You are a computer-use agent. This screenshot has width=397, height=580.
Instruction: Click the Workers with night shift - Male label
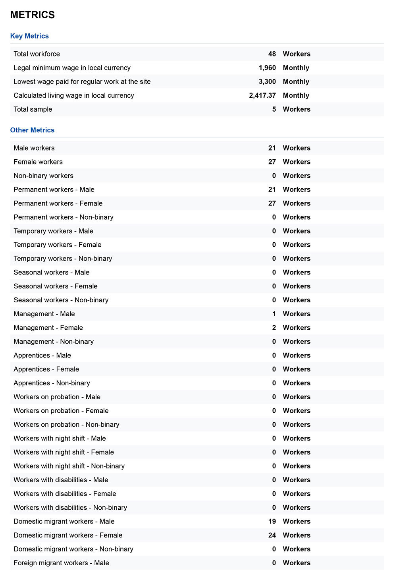coord(60,439)
